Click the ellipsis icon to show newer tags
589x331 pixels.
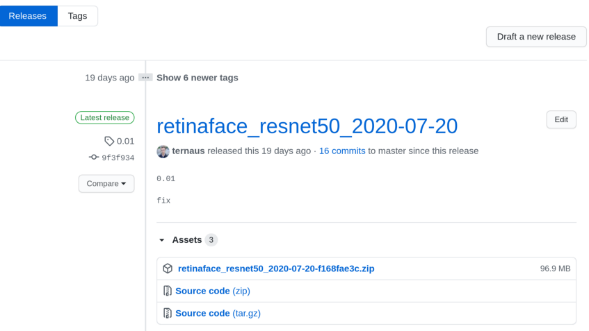tap(145, 78)
